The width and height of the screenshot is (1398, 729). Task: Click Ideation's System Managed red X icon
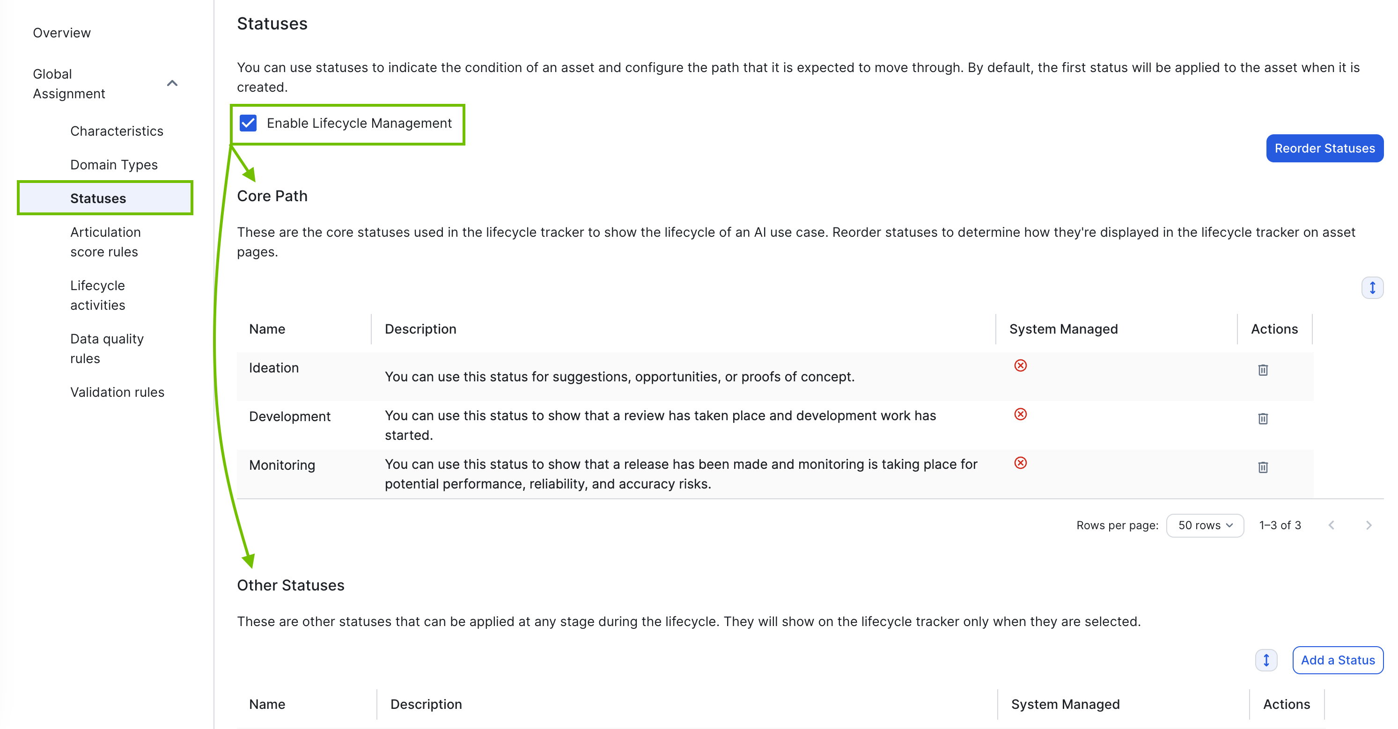click(x=1020, y=365)
